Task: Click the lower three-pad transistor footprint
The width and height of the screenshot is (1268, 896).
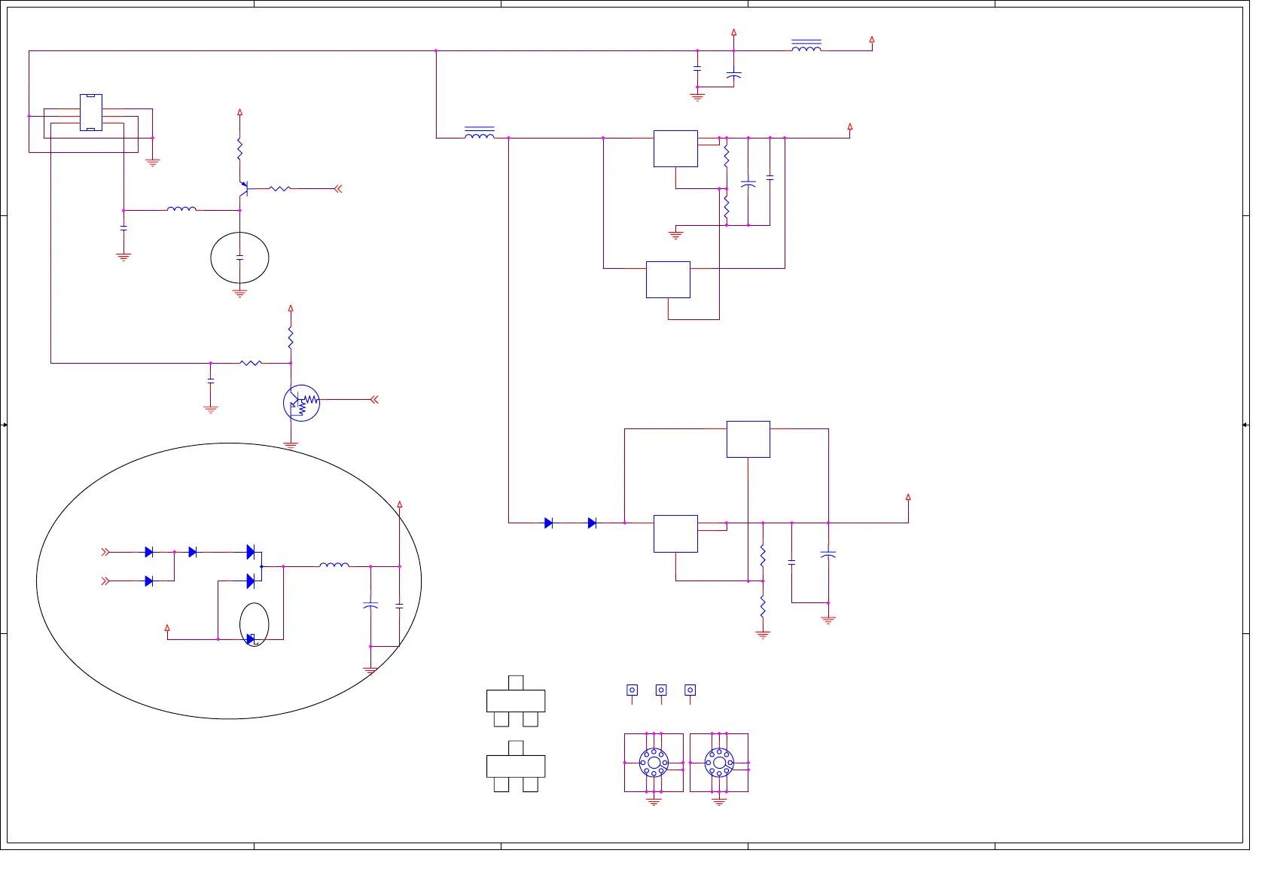Action: click(x=516, y=766)
